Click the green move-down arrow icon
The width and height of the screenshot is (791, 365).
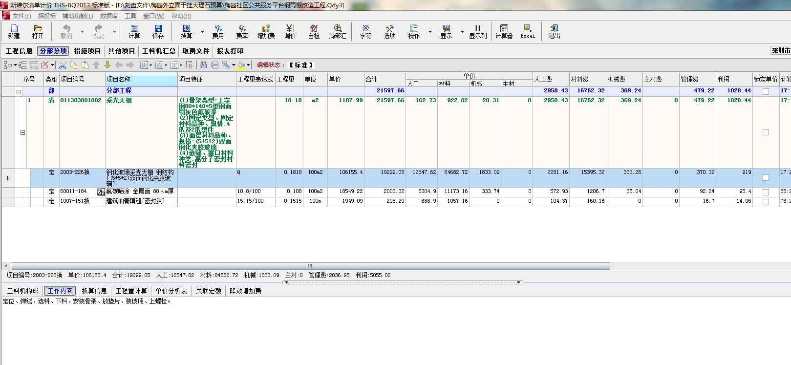coord(107,65)
